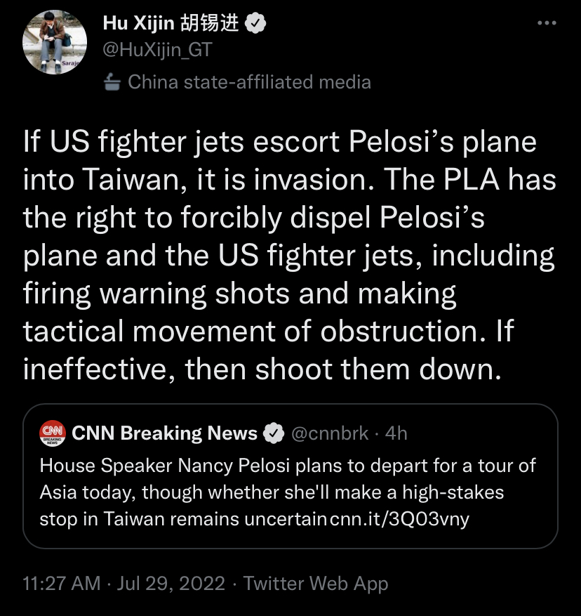Open the quoted CNN tweet card
This screenshot has height=616, width=581.
[x=290, y=476]
